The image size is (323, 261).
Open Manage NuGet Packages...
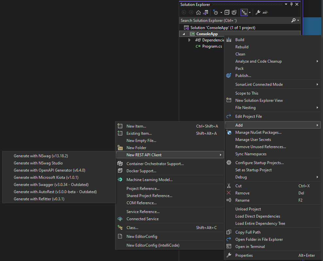pyautogui.click(x=273, y=132)
